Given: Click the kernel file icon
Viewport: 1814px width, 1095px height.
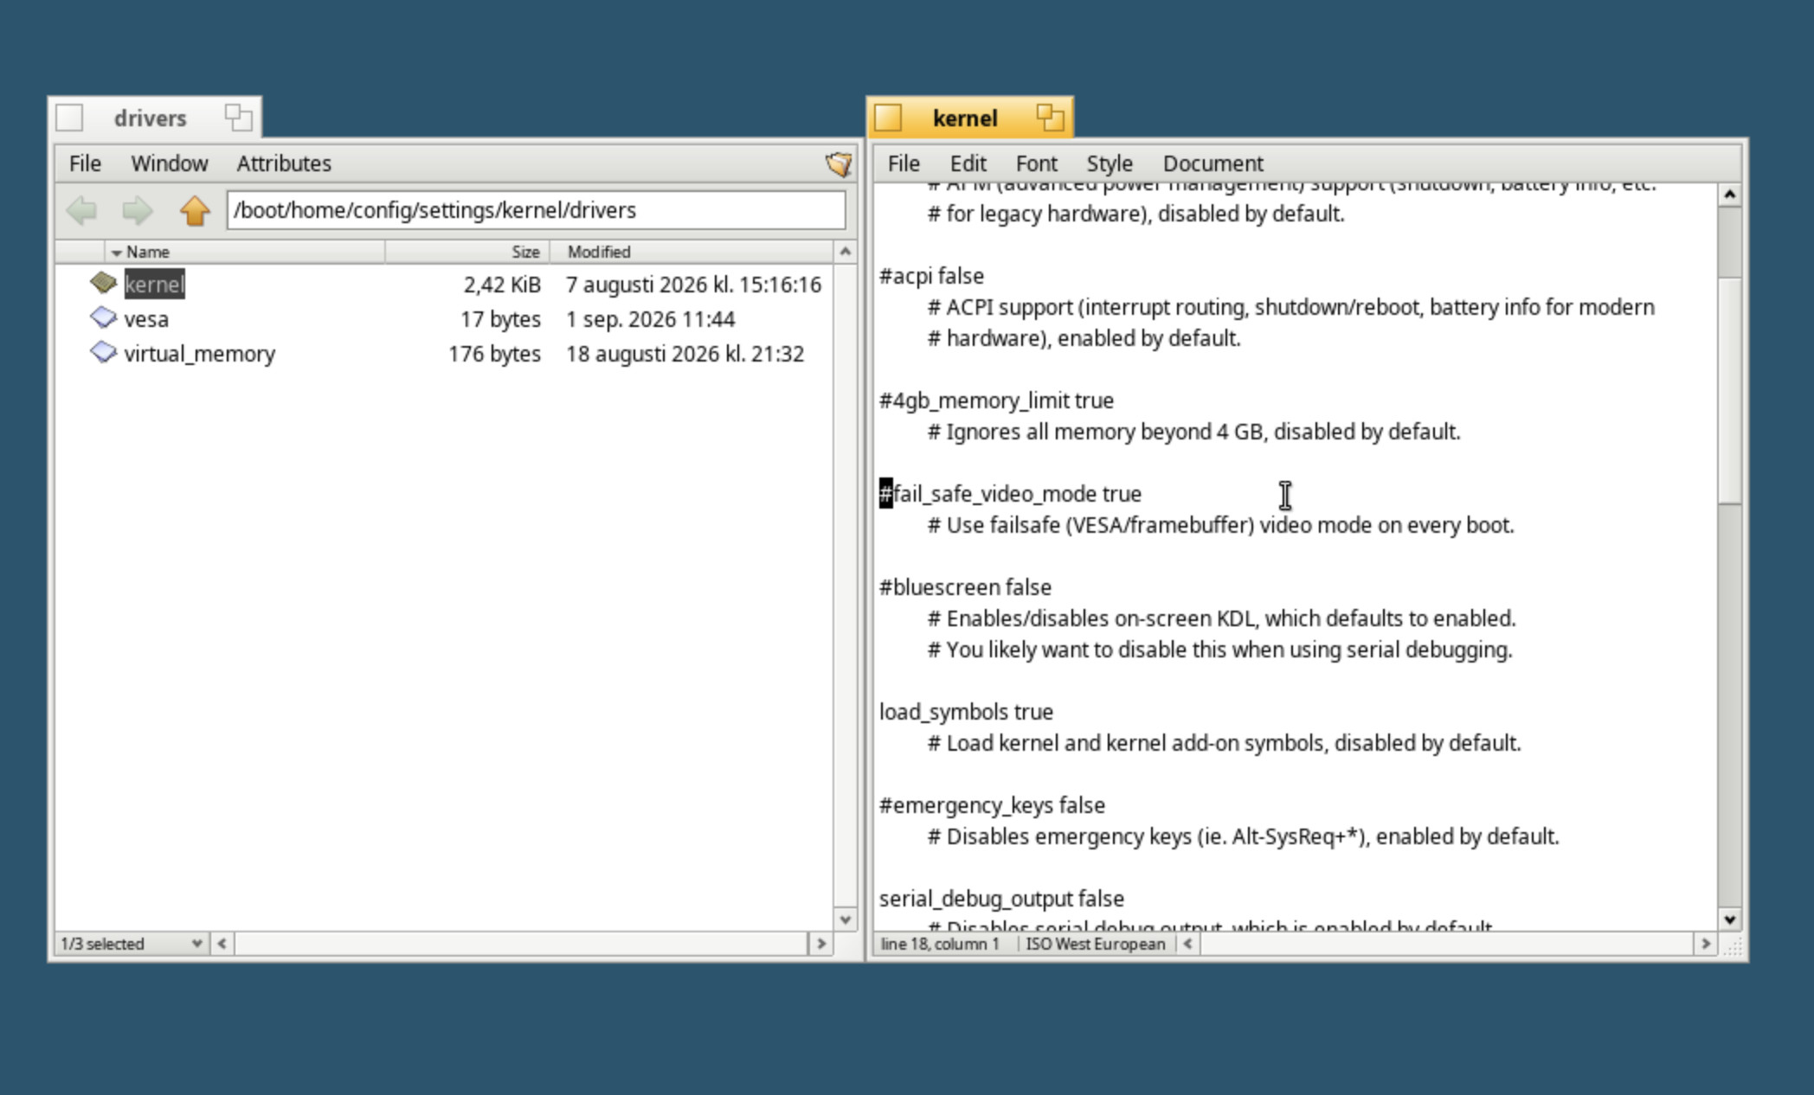Looking at the screenshot, I should point(103,283).
